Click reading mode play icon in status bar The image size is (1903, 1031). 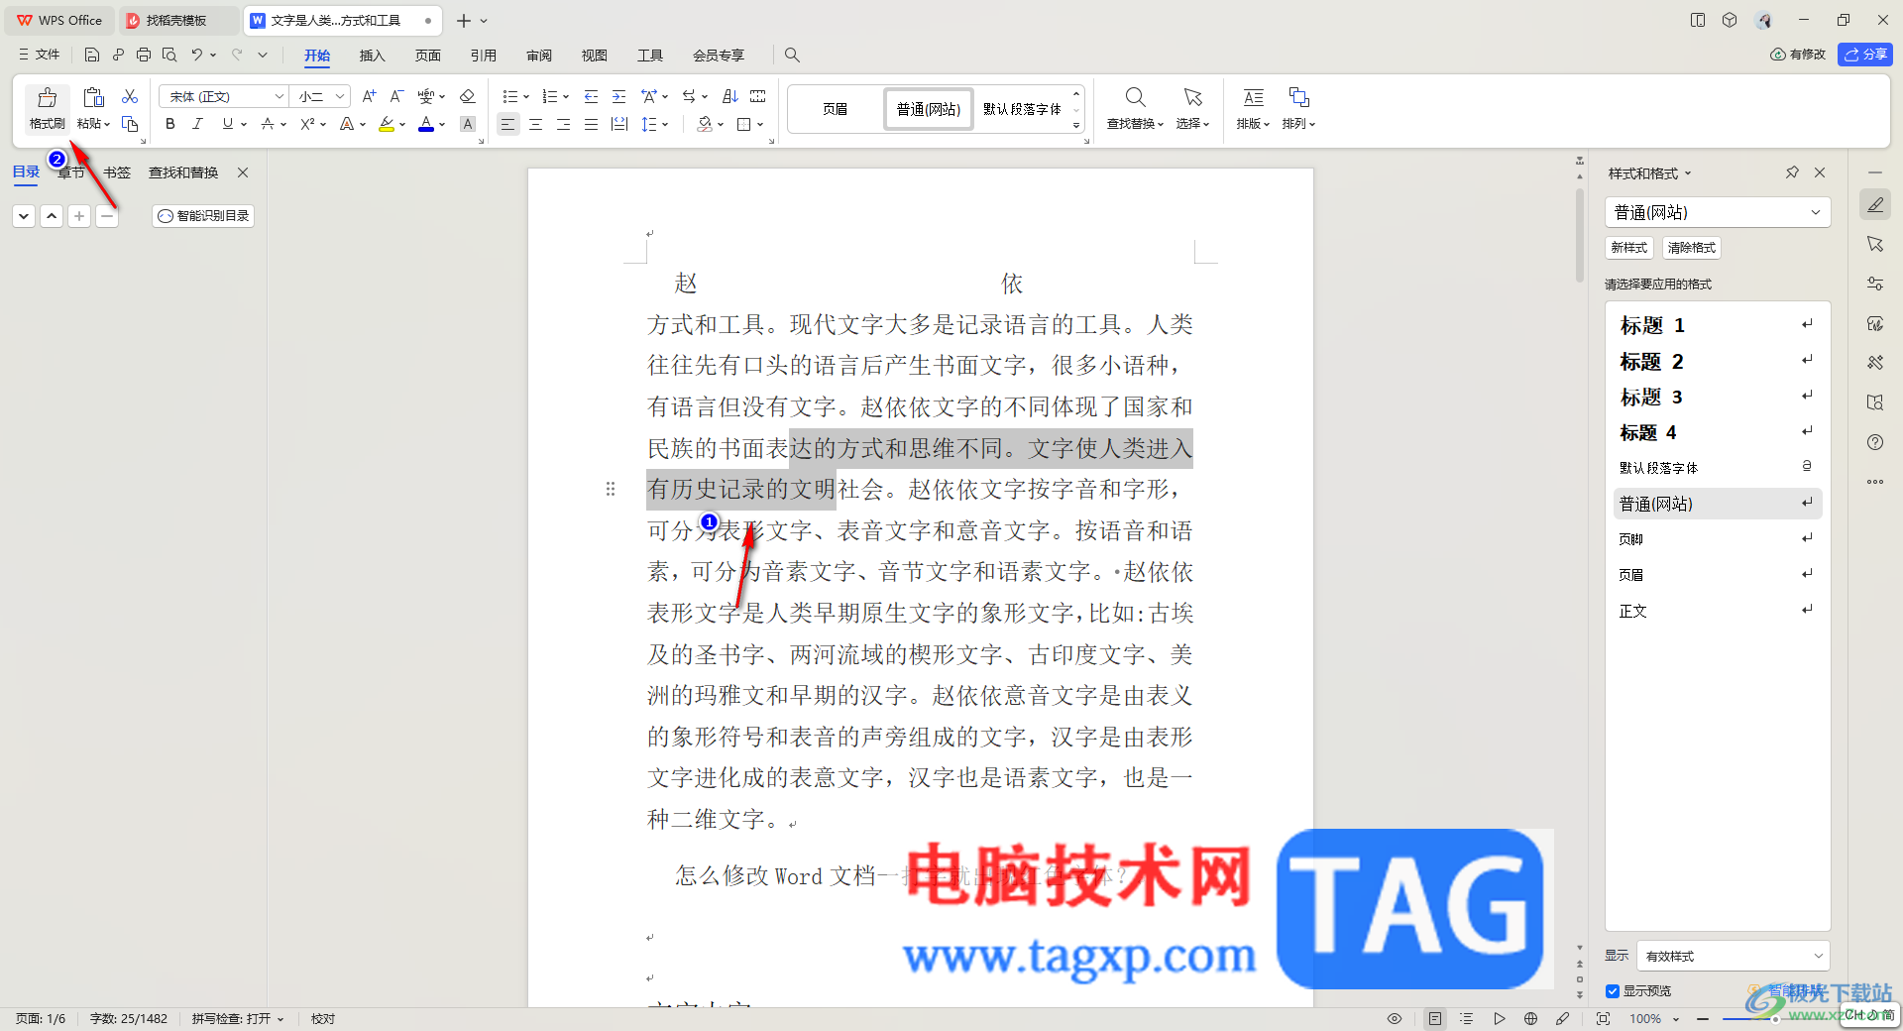(x=1500, y=1018)
